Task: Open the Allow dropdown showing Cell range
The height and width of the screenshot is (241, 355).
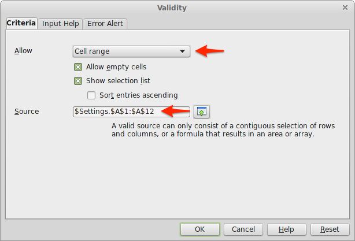Action: [131, 51]
